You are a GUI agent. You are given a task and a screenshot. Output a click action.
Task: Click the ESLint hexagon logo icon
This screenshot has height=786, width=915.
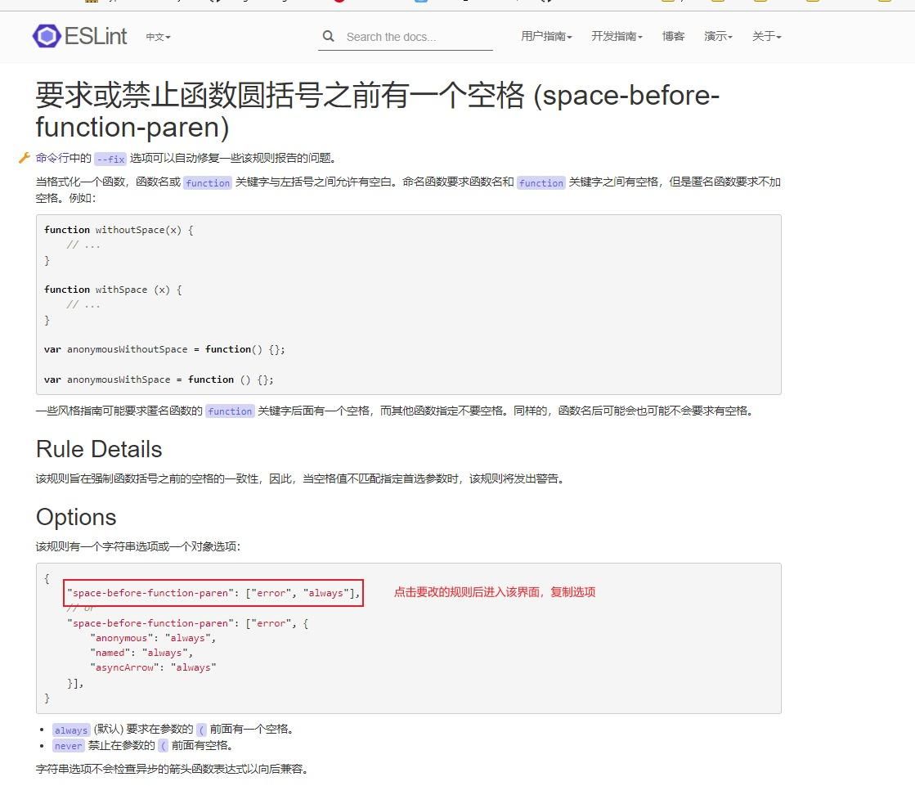[47, 36]
